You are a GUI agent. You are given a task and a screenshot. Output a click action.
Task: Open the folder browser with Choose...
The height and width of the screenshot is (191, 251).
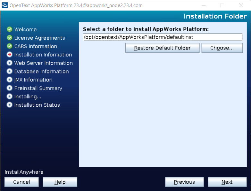tap(222, 48)
